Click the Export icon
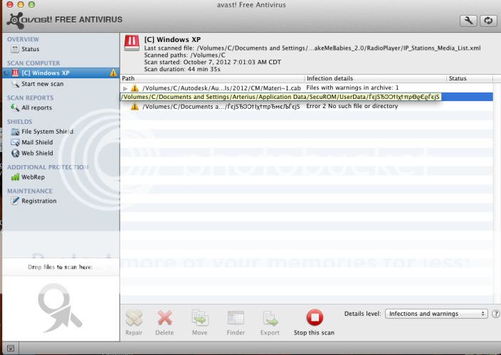501x355 pixels. (270, 318)
